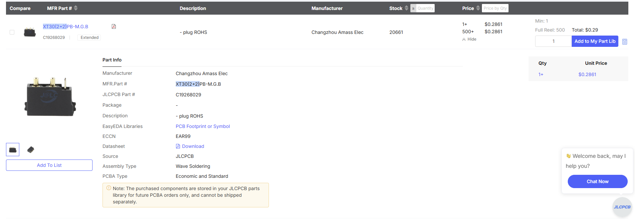Click the Manufacturer column header
The height and width of the screenshot is (222, 635).
(327, 8)
